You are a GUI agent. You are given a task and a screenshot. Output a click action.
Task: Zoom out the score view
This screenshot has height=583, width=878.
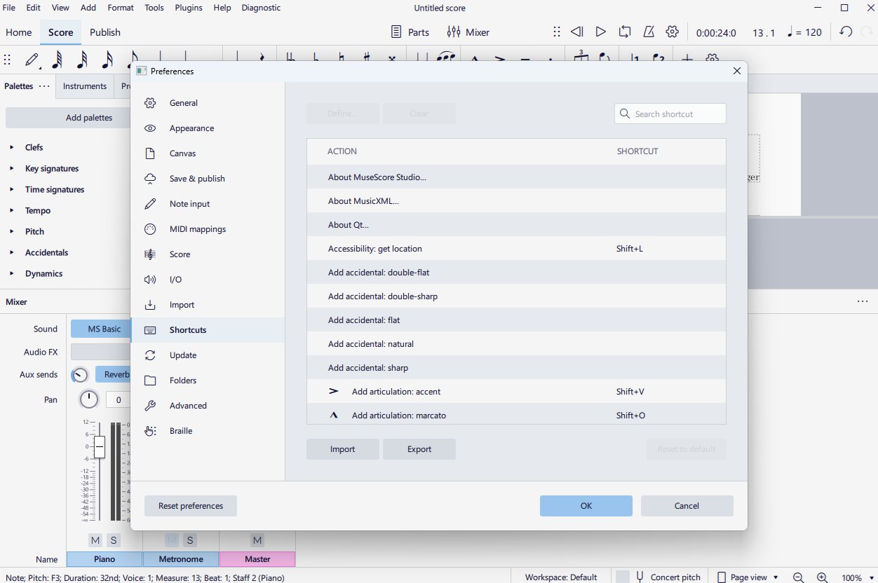[798, 577]
